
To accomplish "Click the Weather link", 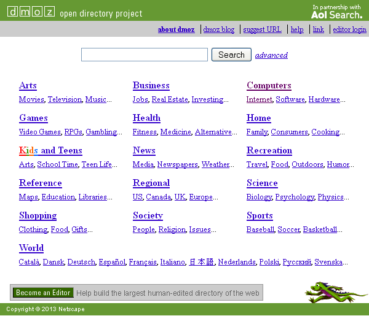I will click(x=216, y=164).
